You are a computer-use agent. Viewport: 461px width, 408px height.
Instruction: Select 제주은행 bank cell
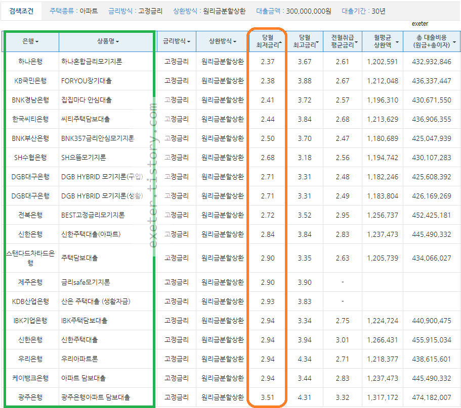click(30, 282)
